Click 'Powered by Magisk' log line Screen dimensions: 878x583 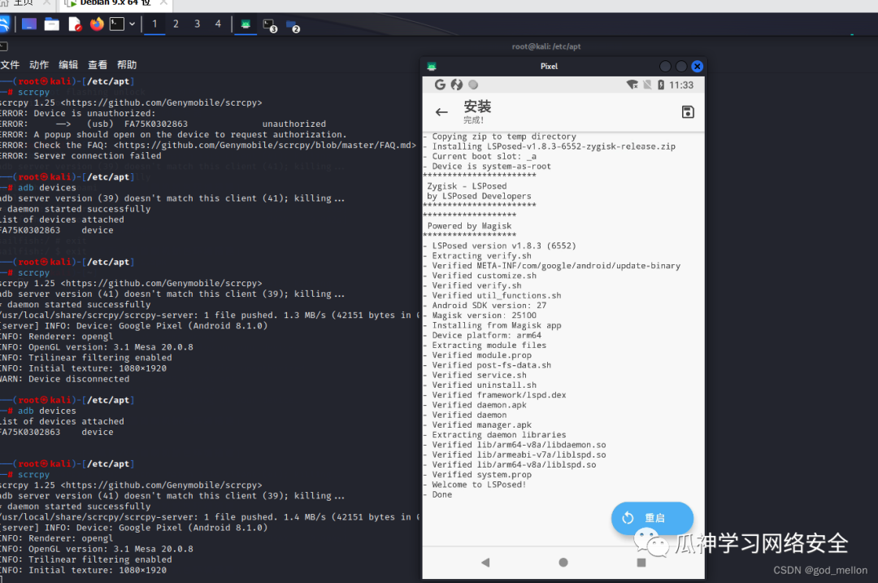tap(469, 226)
